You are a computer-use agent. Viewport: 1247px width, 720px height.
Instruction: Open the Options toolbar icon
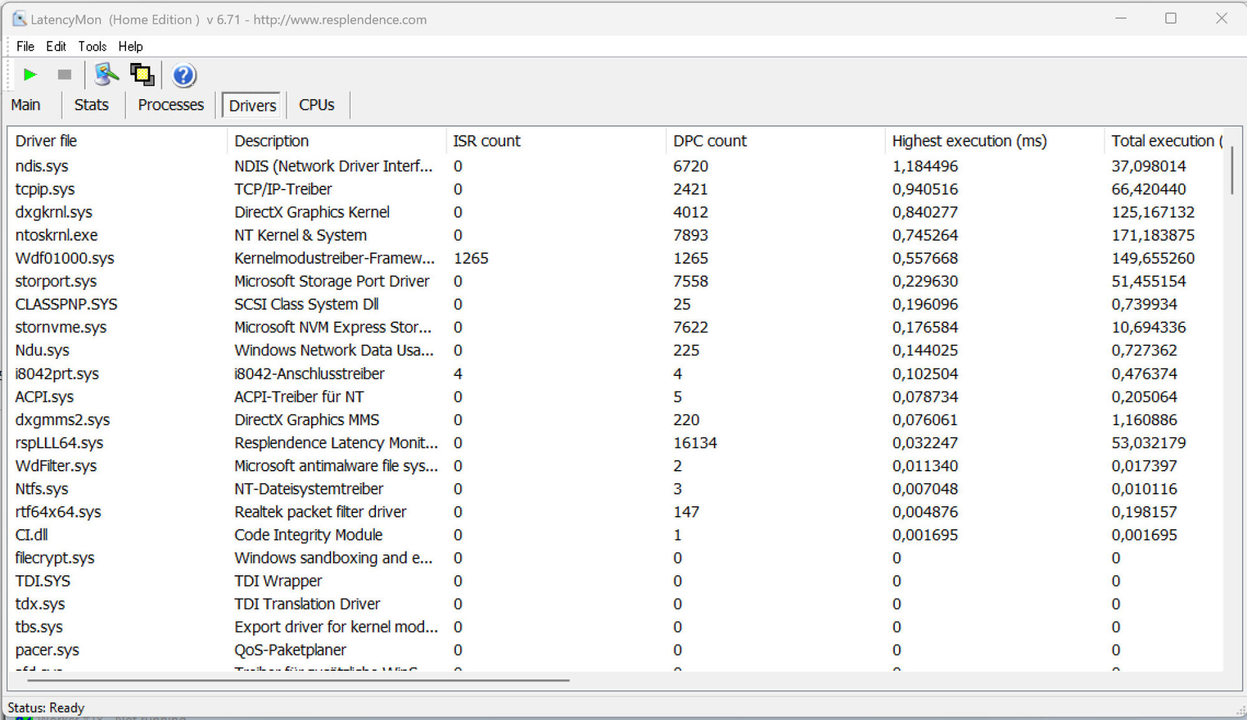click(x=107, y=75)
